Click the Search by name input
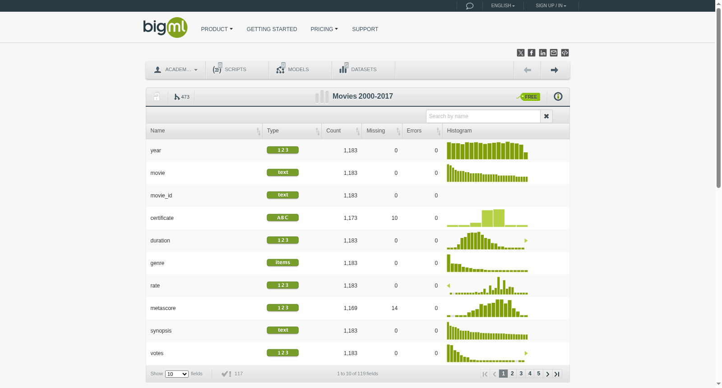This screenshot has width=722, height=388. (x=483, y=116)
